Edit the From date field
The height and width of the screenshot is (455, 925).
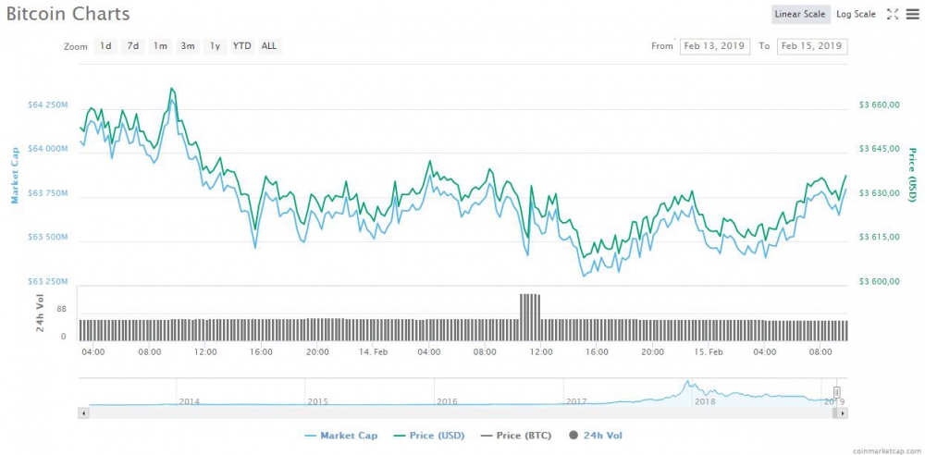click(x=714, y=46)
